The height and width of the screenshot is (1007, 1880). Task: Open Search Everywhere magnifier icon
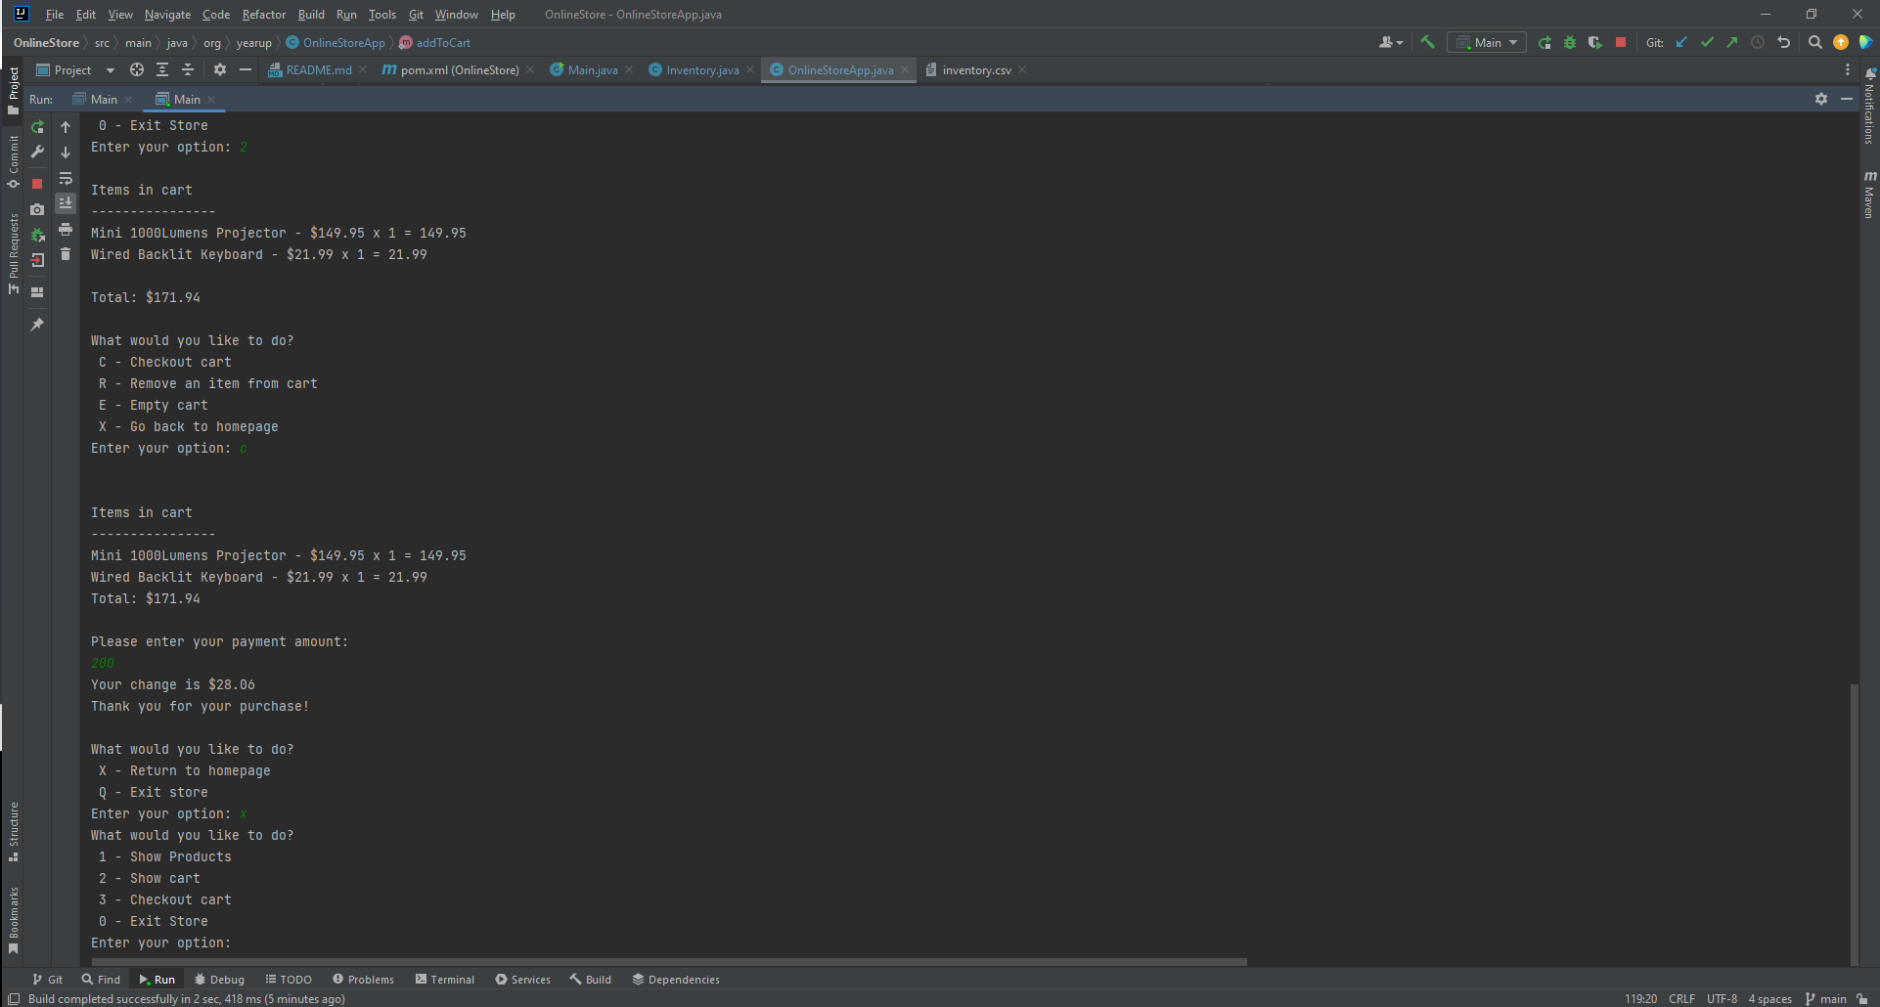(x=1815, y=42)
